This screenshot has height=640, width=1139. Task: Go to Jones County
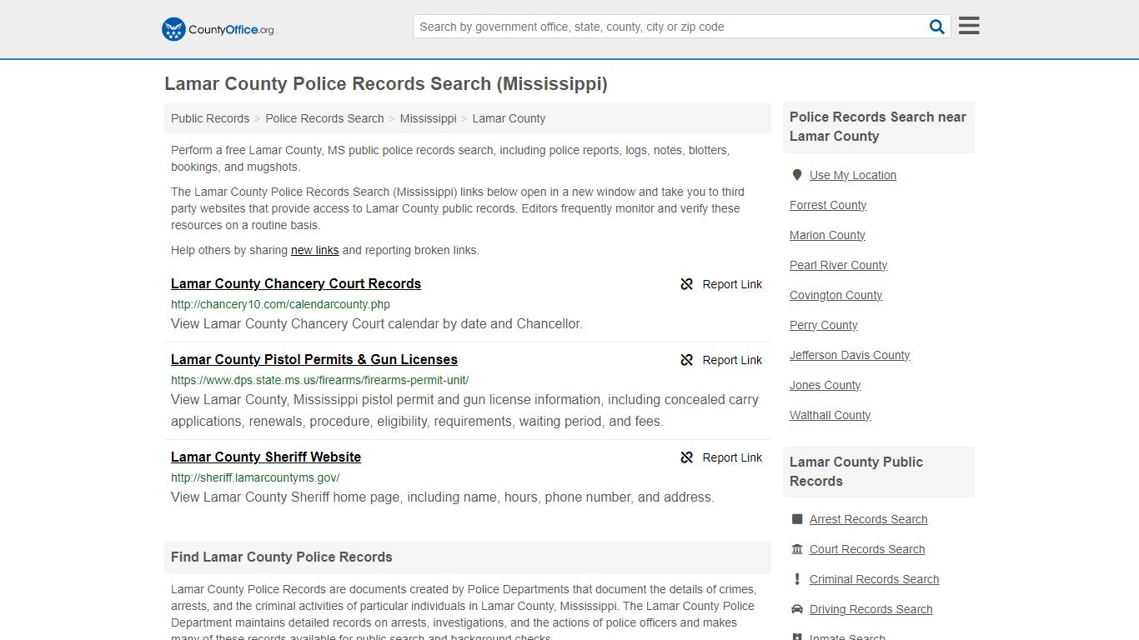click(825, 385)
